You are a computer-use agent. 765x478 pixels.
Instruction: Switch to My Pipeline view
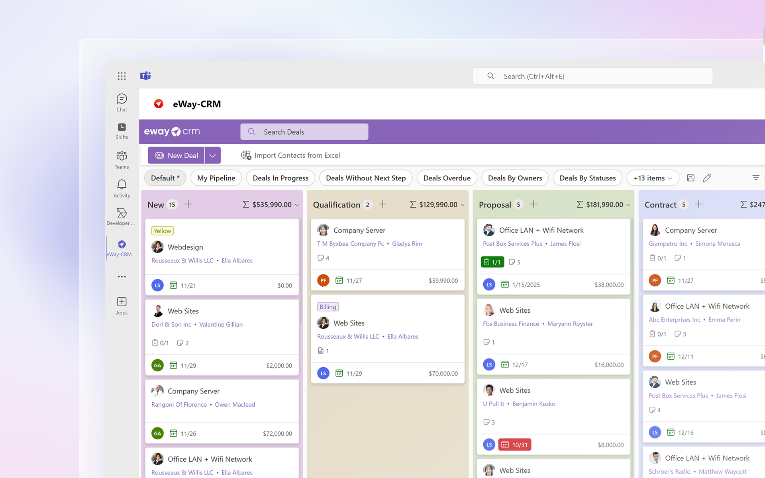pyautogui.click(x=216, y=178)
